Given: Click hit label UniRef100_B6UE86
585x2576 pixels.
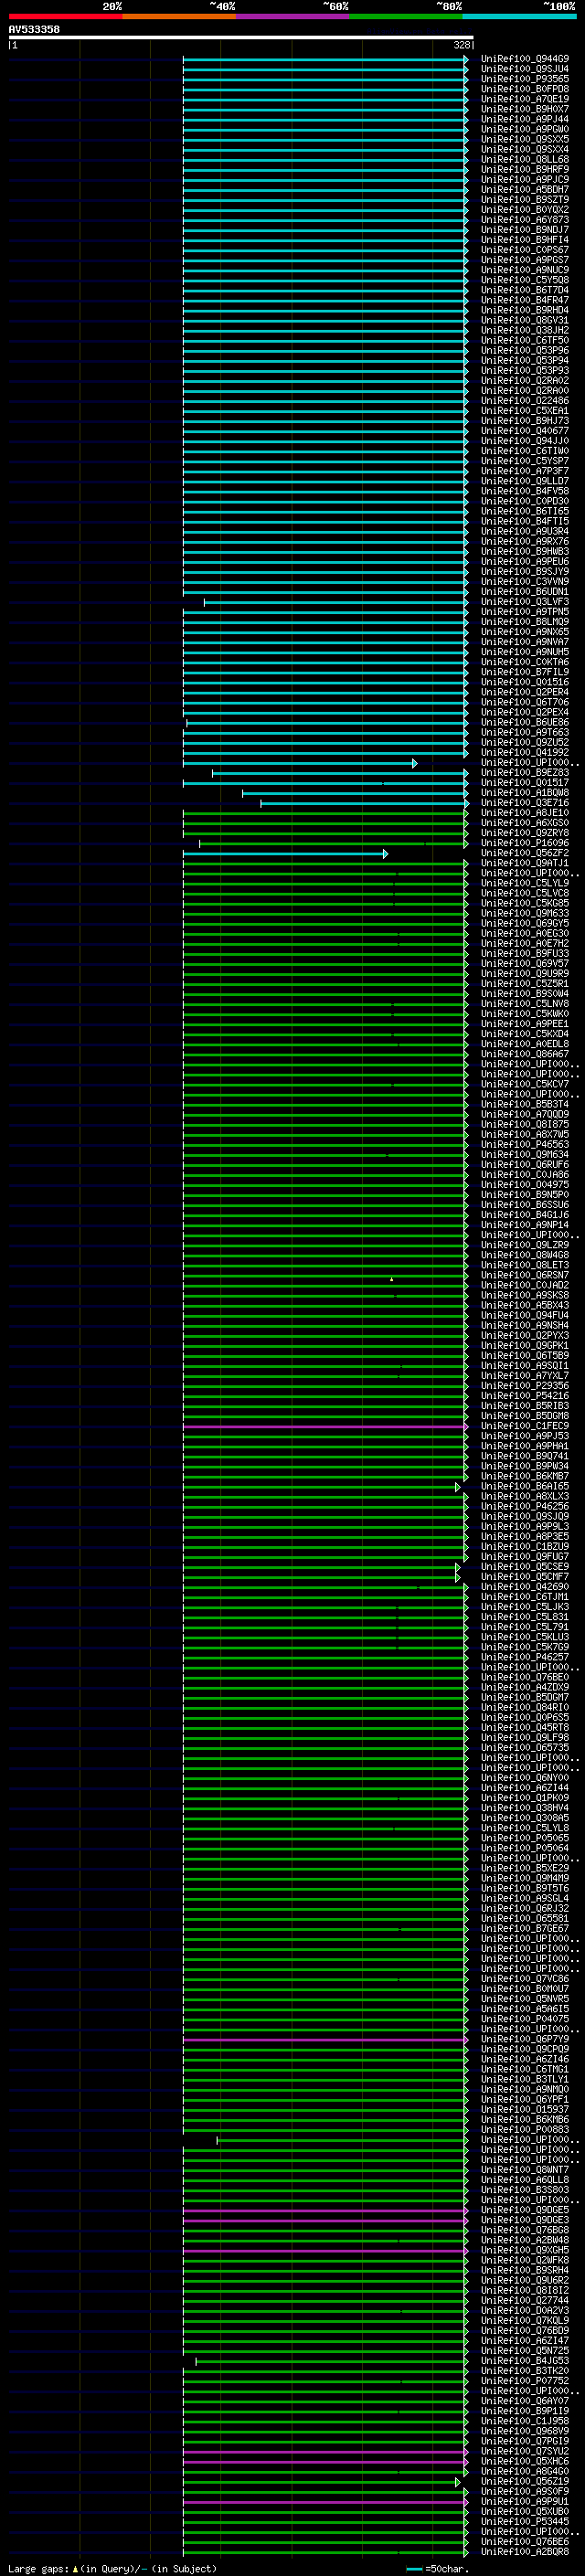Looking at the screenshot, I should point(525,722).
